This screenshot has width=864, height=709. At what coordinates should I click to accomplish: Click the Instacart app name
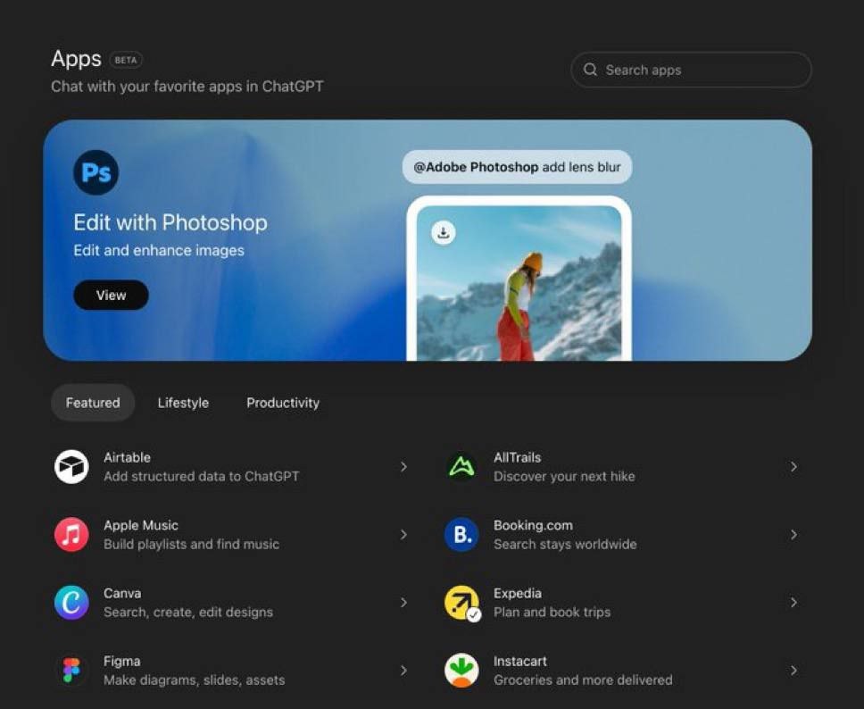(x=520, y=661)
